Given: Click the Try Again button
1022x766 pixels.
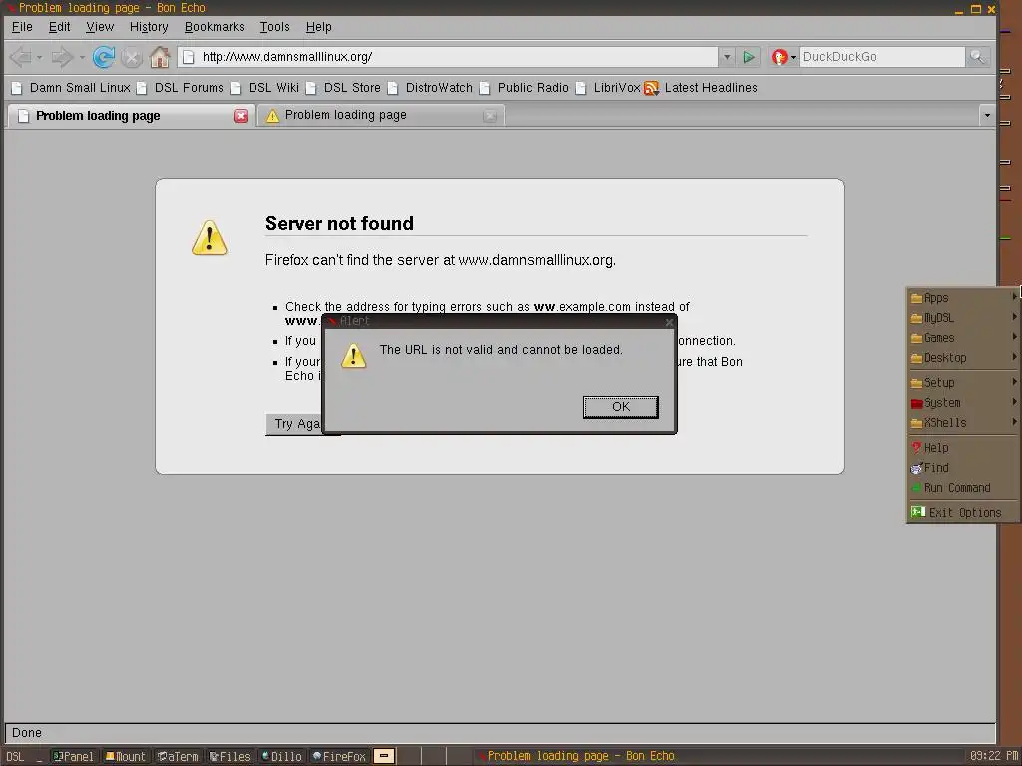Looking at the screenshot, I should [x=297, y=423].
